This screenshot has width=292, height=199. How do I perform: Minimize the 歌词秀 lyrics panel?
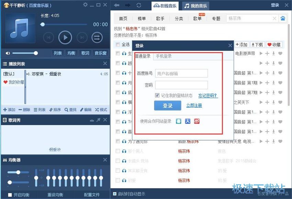click(92, 120)
